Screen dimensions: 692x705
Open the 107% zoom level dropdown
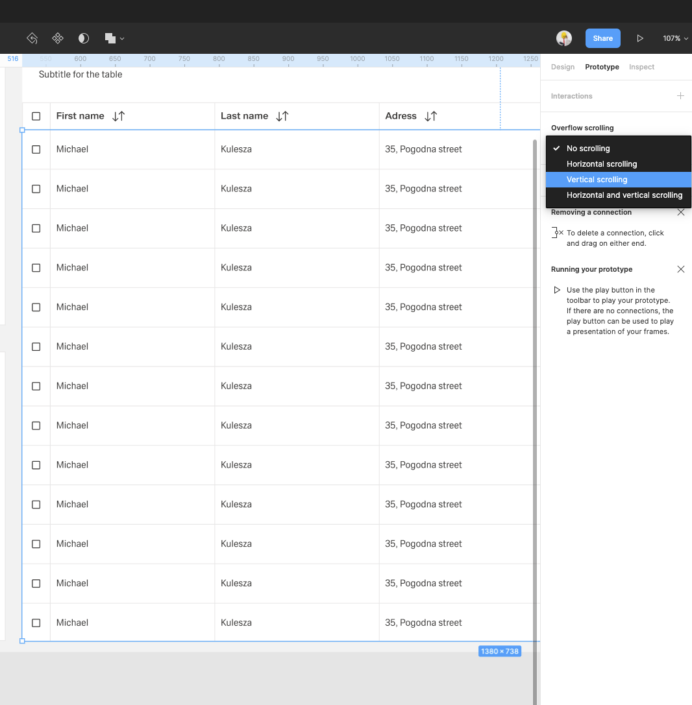(x=675, y=38)
